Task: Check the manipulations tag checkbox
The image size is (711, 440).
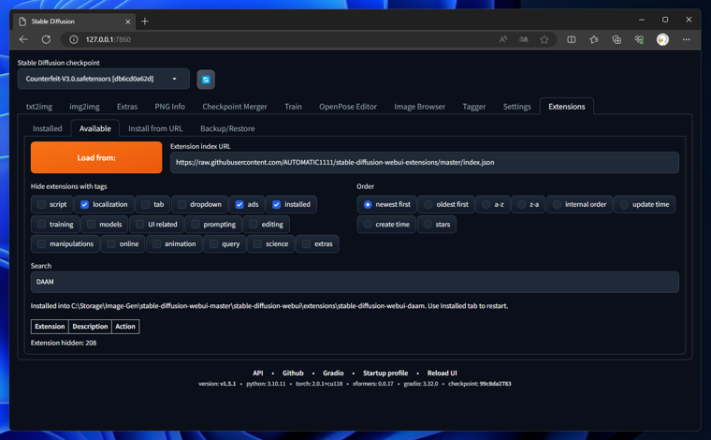Action: coord(41,244)
